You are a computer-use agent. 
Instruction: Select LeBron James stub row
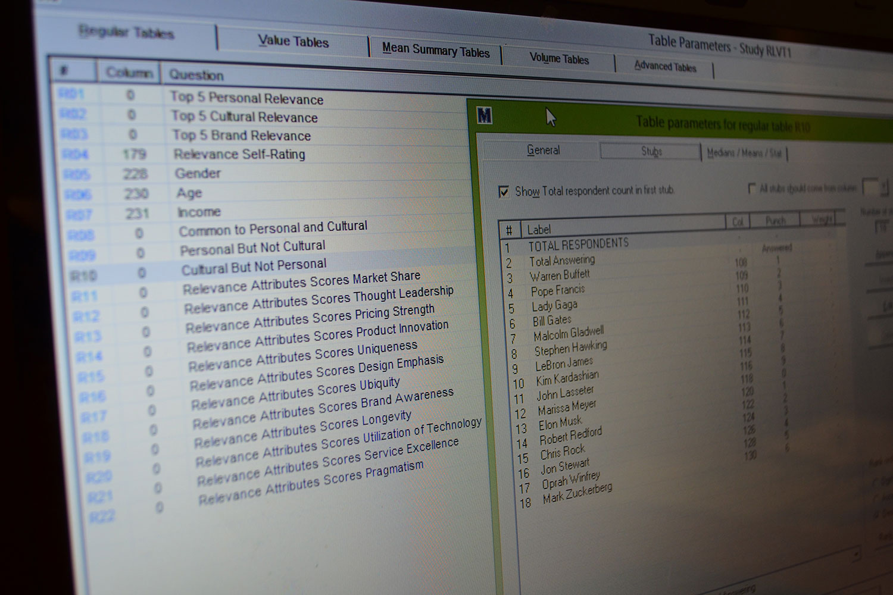(564, 363)
